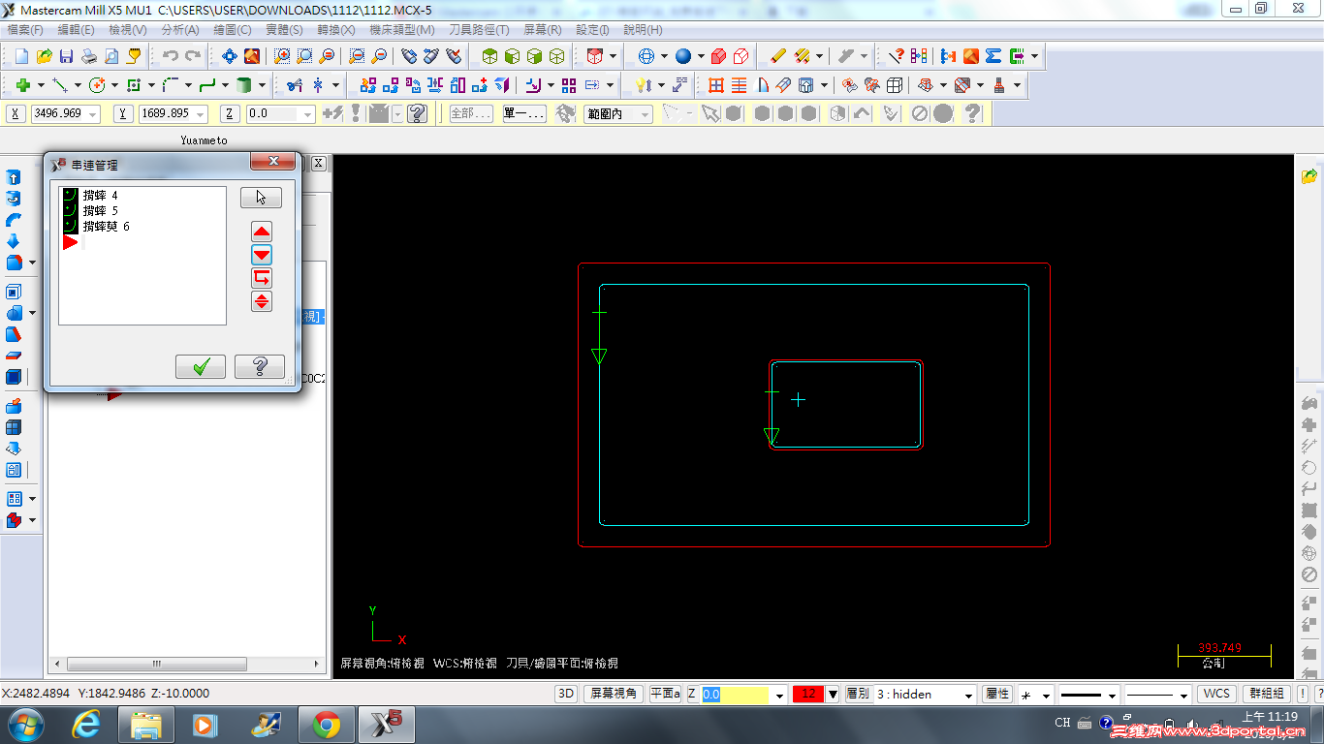Open a file with the folder icon

44,56
